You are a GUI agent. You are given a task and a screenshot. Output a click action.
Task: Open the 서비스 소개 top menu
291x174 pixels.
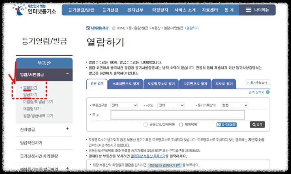click(185, 10)
